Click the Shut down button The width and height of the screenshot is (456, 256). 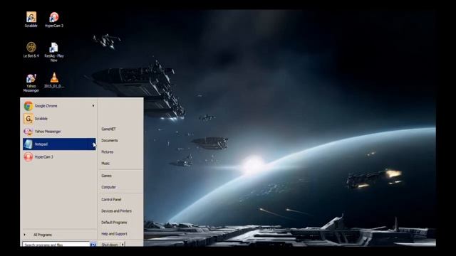click(x=110, y=245)
